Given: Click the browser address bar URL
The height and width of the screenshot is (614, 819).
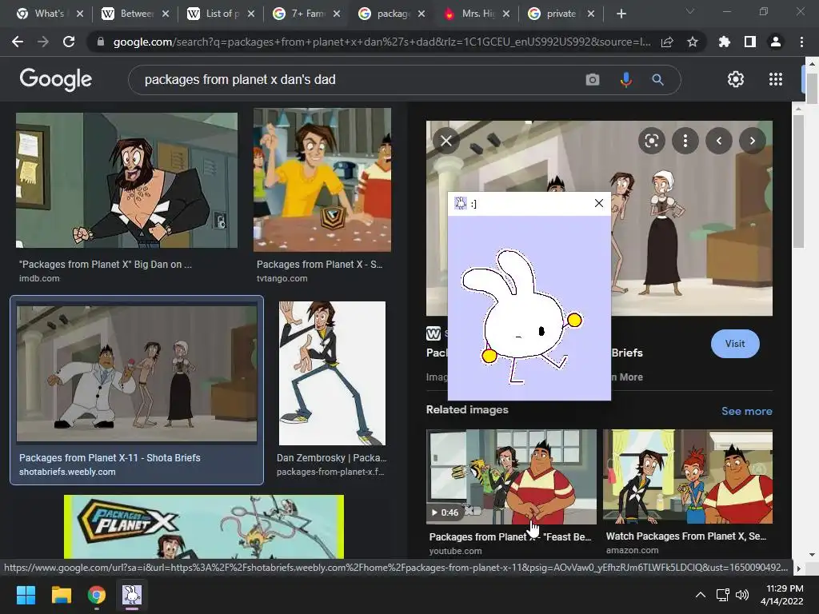Looking at the screenshot, I should tap(382, 42).
